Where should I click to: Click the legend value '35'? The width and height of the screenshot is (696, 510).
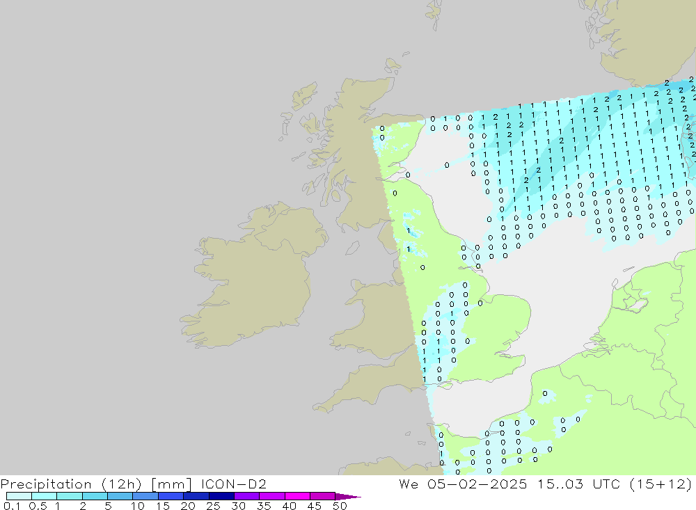(264, 506)
